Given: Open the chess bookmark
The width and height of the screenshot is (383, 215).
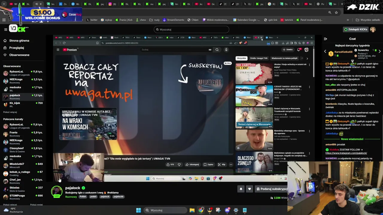Looking at the screenshot, I should point(141,20).
